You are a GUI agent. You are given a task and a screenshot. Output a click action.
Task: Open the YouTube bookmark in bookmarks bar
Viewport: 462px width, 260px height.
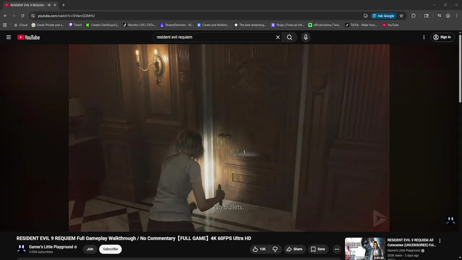tap(391, 25)
